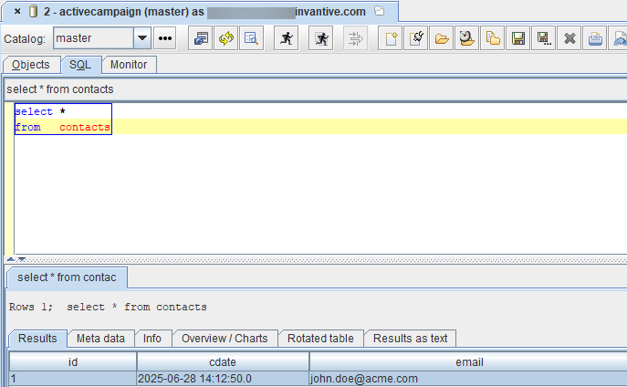Switch to the Objects tab

(31, 65)
